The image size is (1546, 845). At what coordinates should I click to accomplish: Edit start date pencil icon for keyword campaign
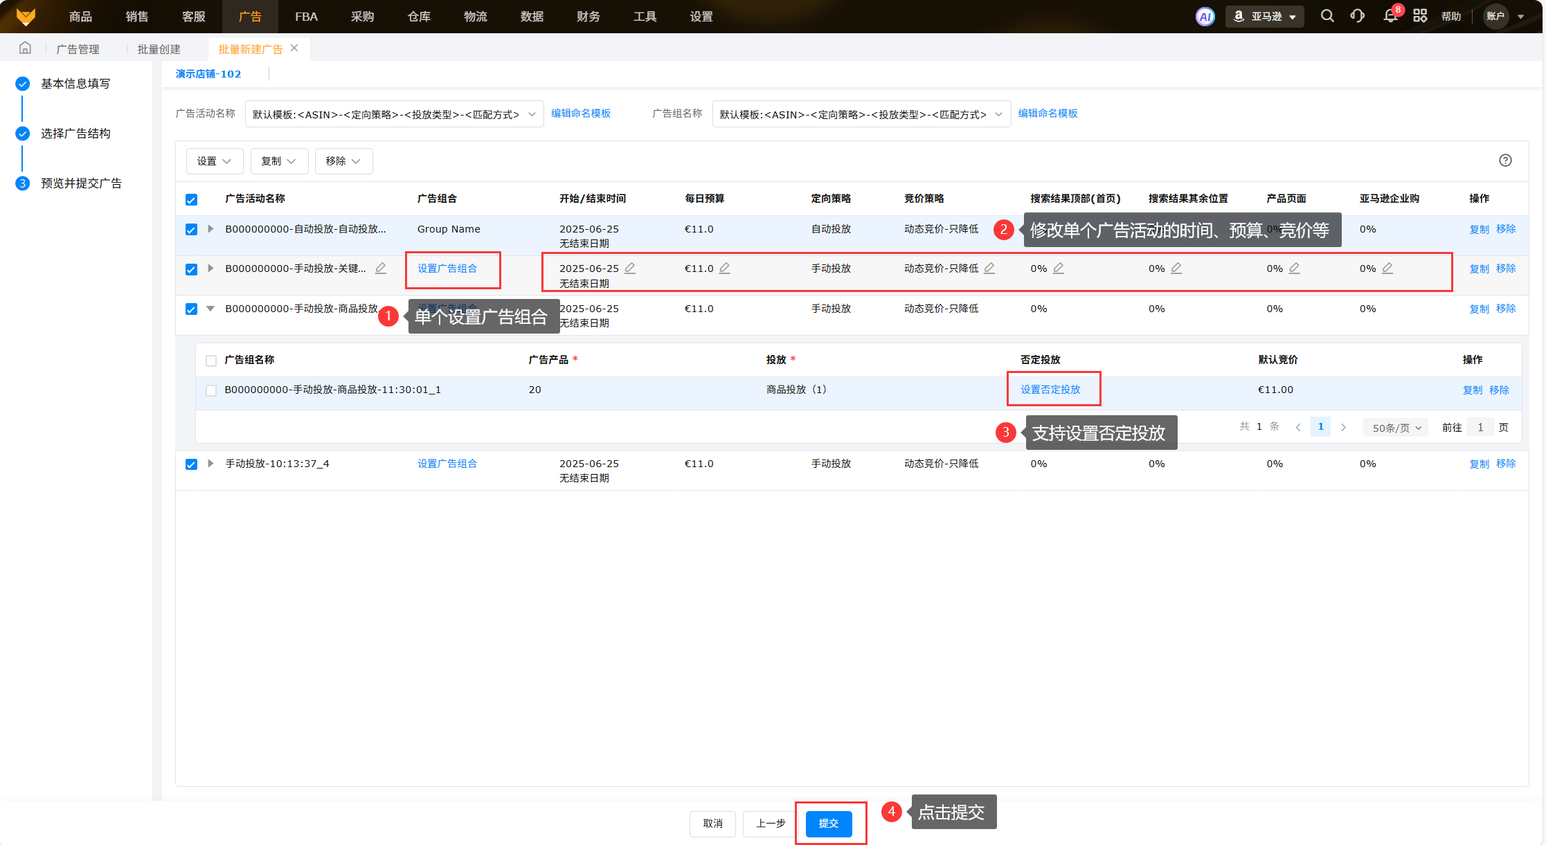click(x=630, y=268)
